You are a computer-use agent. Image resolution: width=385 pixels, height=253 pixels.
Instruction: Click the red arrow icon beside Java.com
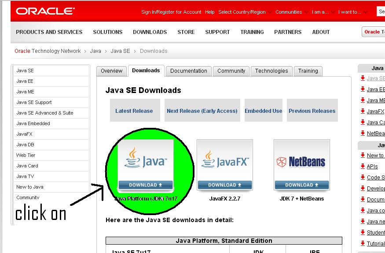pos(363,210)
